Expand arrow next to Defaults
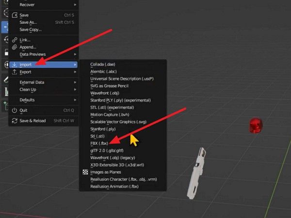Viewport: 291px width, 218px height. (x=75, y=100)
